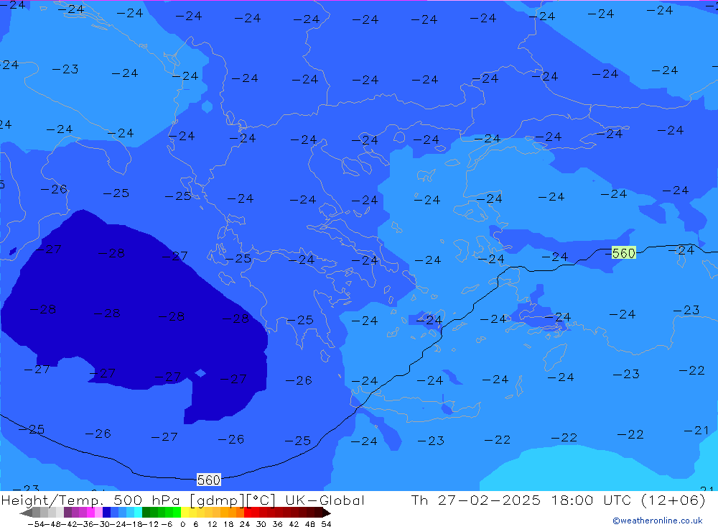Click the (12+06) forecast run label

coord(673,500)
